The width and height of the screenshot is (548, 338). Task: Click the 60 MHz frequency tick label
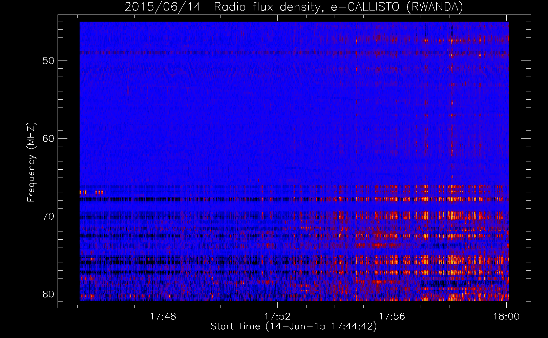49,139
